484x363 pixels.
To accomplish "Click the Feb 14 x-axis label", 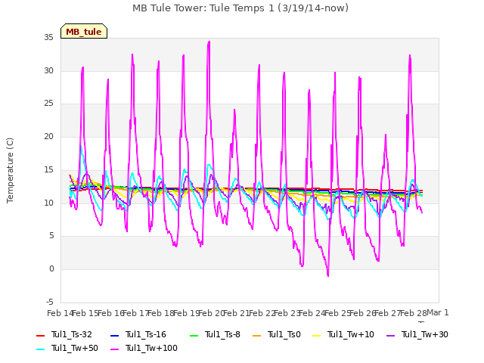I will click(60, 313).
